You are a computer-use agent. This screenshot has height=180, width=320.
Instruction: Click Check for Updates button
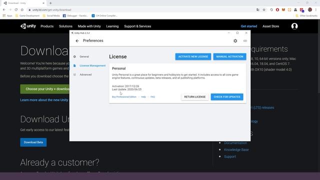(x=227, y=96)
